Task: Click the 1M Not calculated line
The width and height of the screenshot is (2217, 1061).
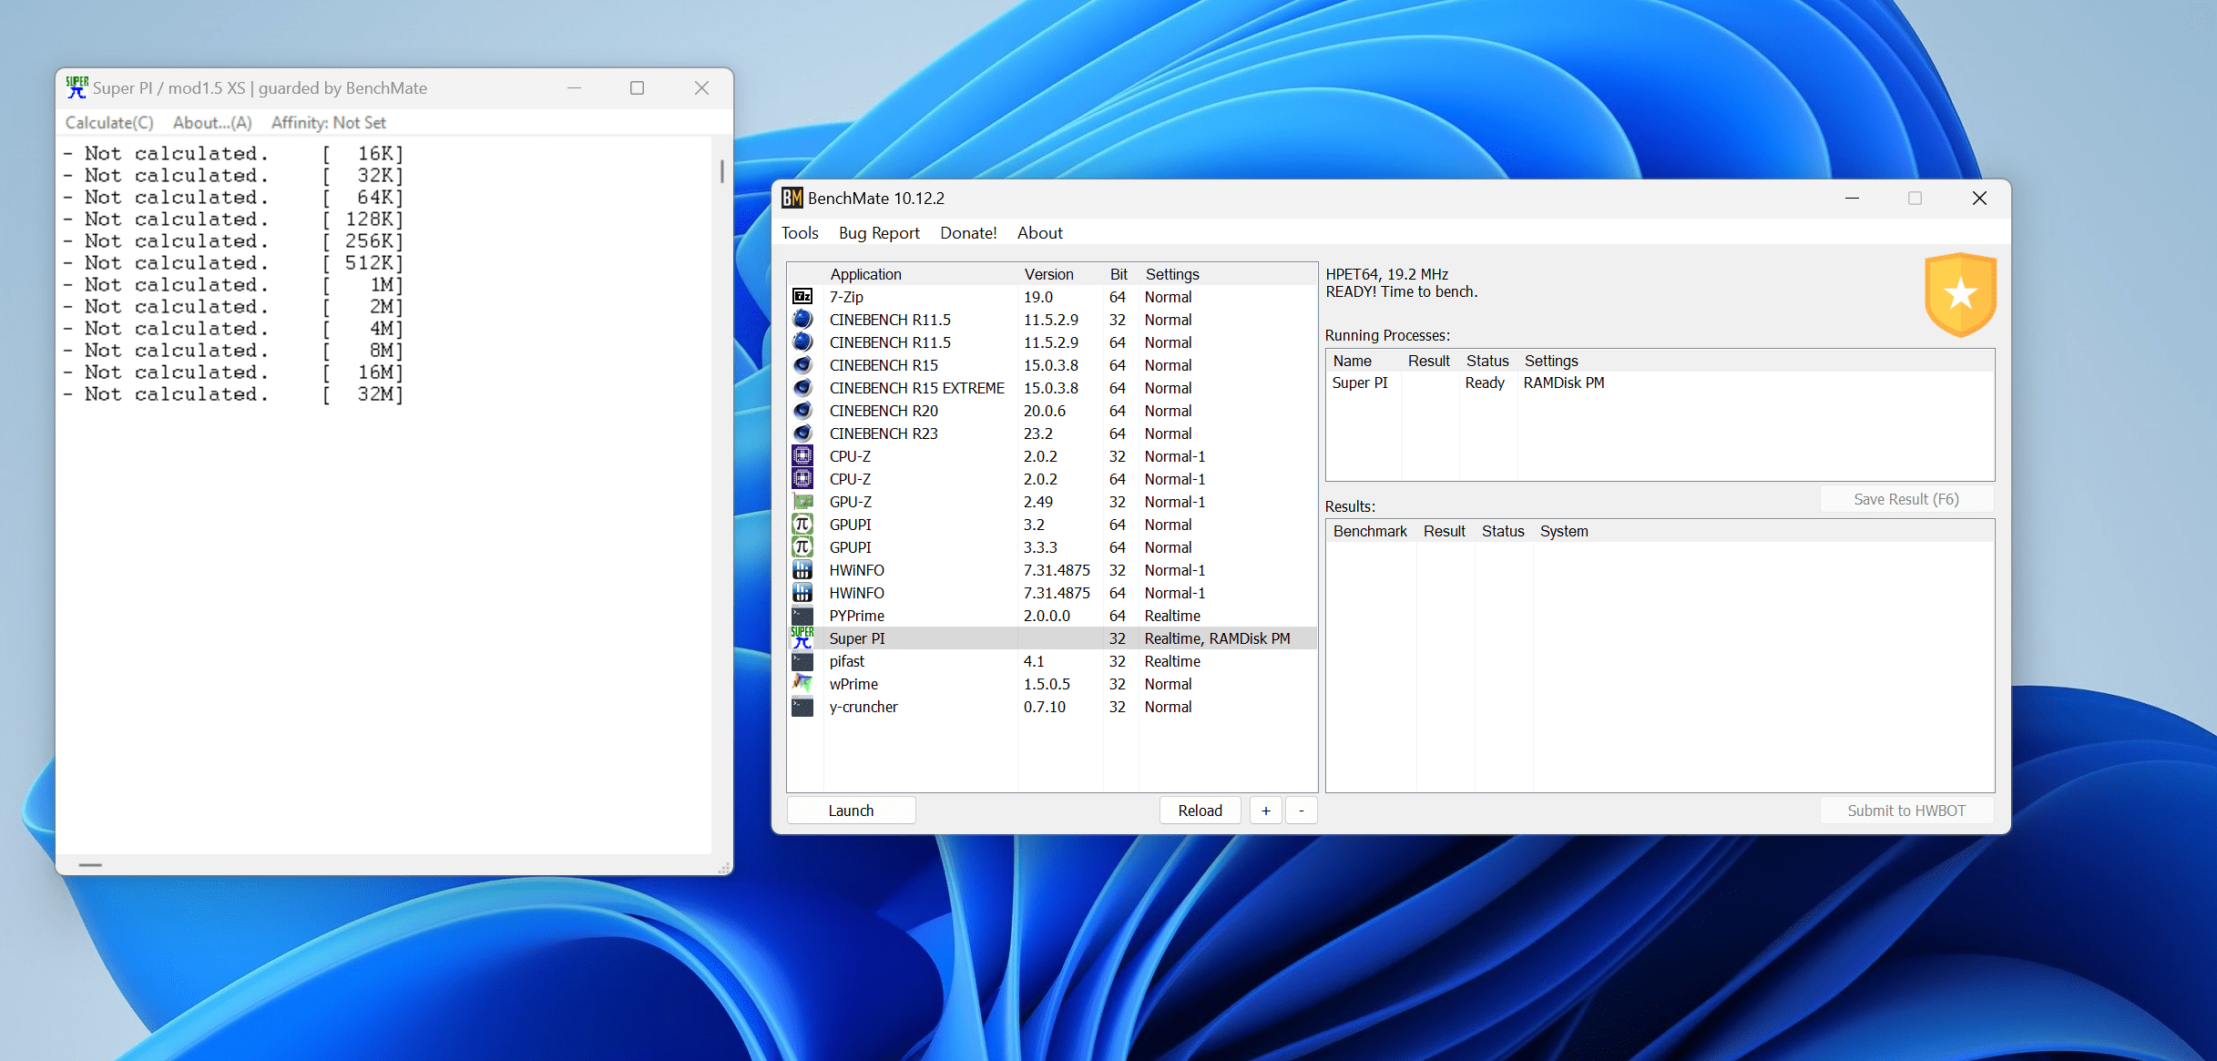Action: (232, 285)
